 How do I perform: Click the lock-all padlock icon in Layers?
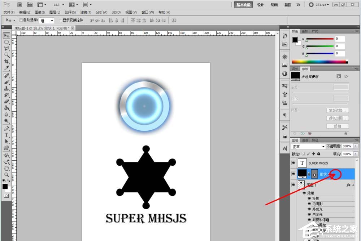[318, 154]
